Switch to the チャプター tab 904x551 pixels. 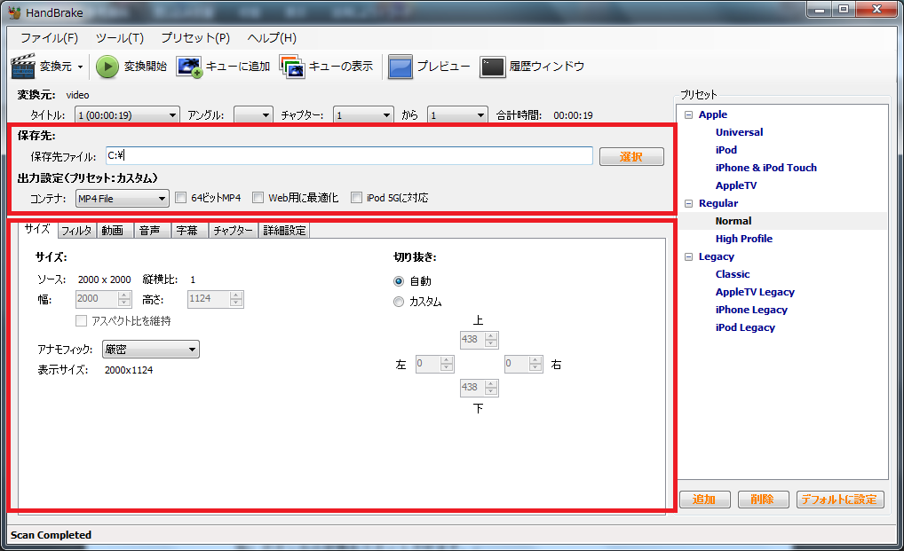point(234,231)
